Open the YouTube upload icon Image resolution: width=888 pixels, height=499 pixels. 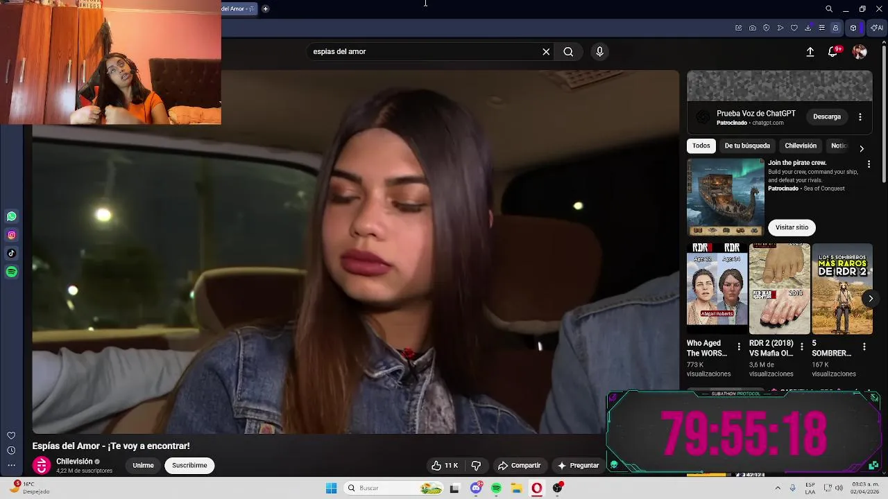(810, 52)
